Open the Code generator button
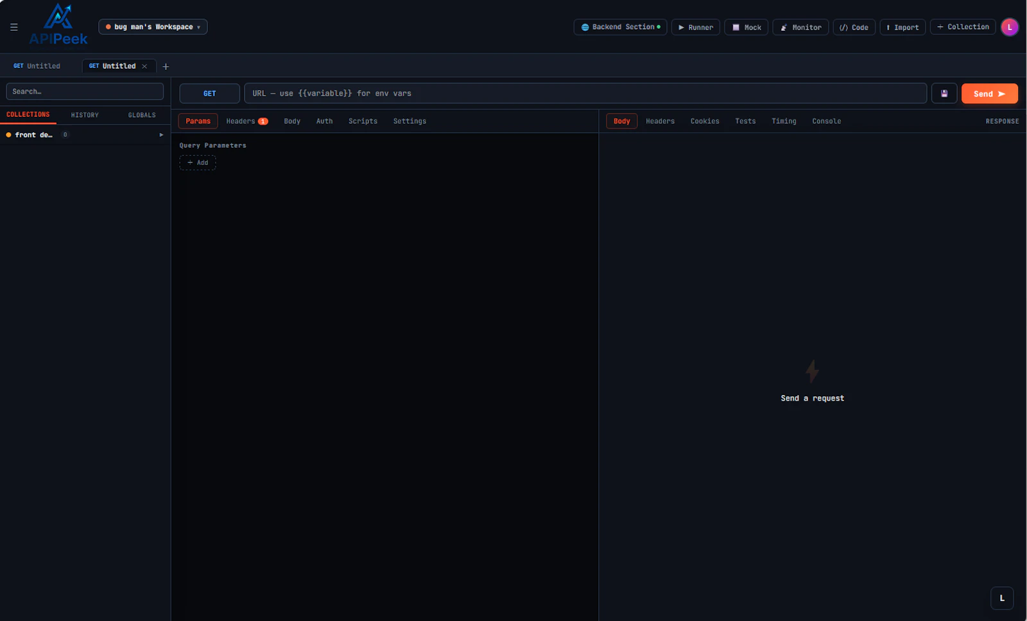This screenshot has height=621, width=1027. pyautogui.click(x=854, y=27)
